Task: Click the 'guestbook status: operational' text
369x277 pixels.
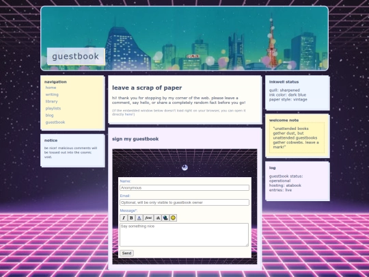Action: point(286,179)
